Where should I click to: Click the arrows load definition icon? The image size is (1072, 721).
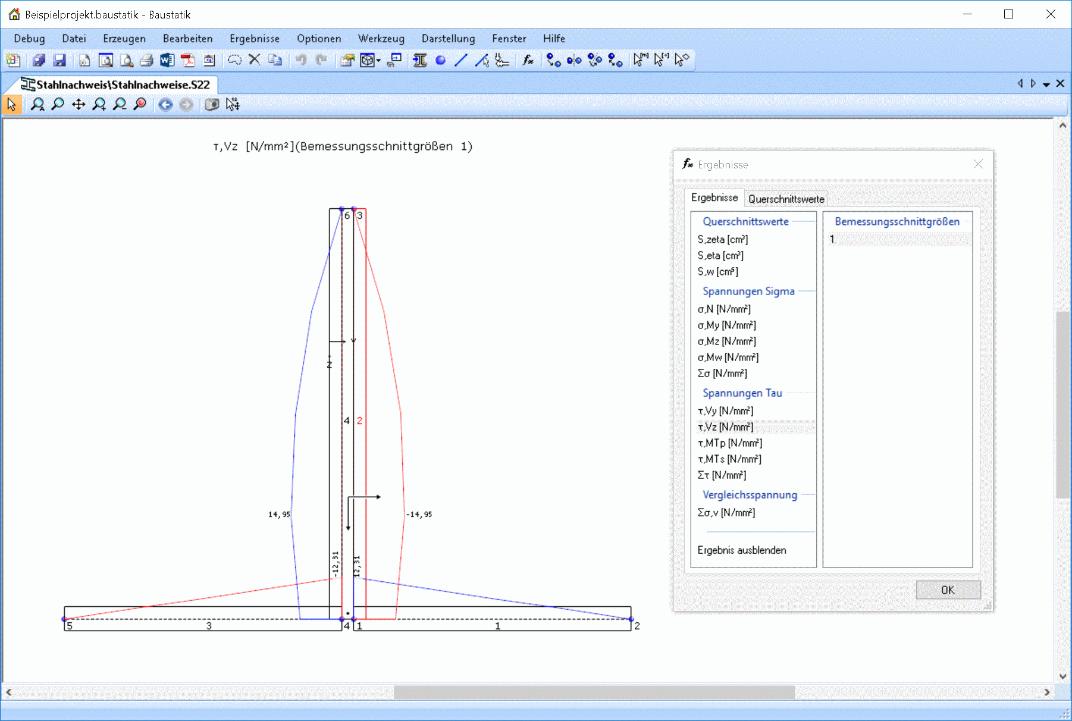click(x=502, y=60)
